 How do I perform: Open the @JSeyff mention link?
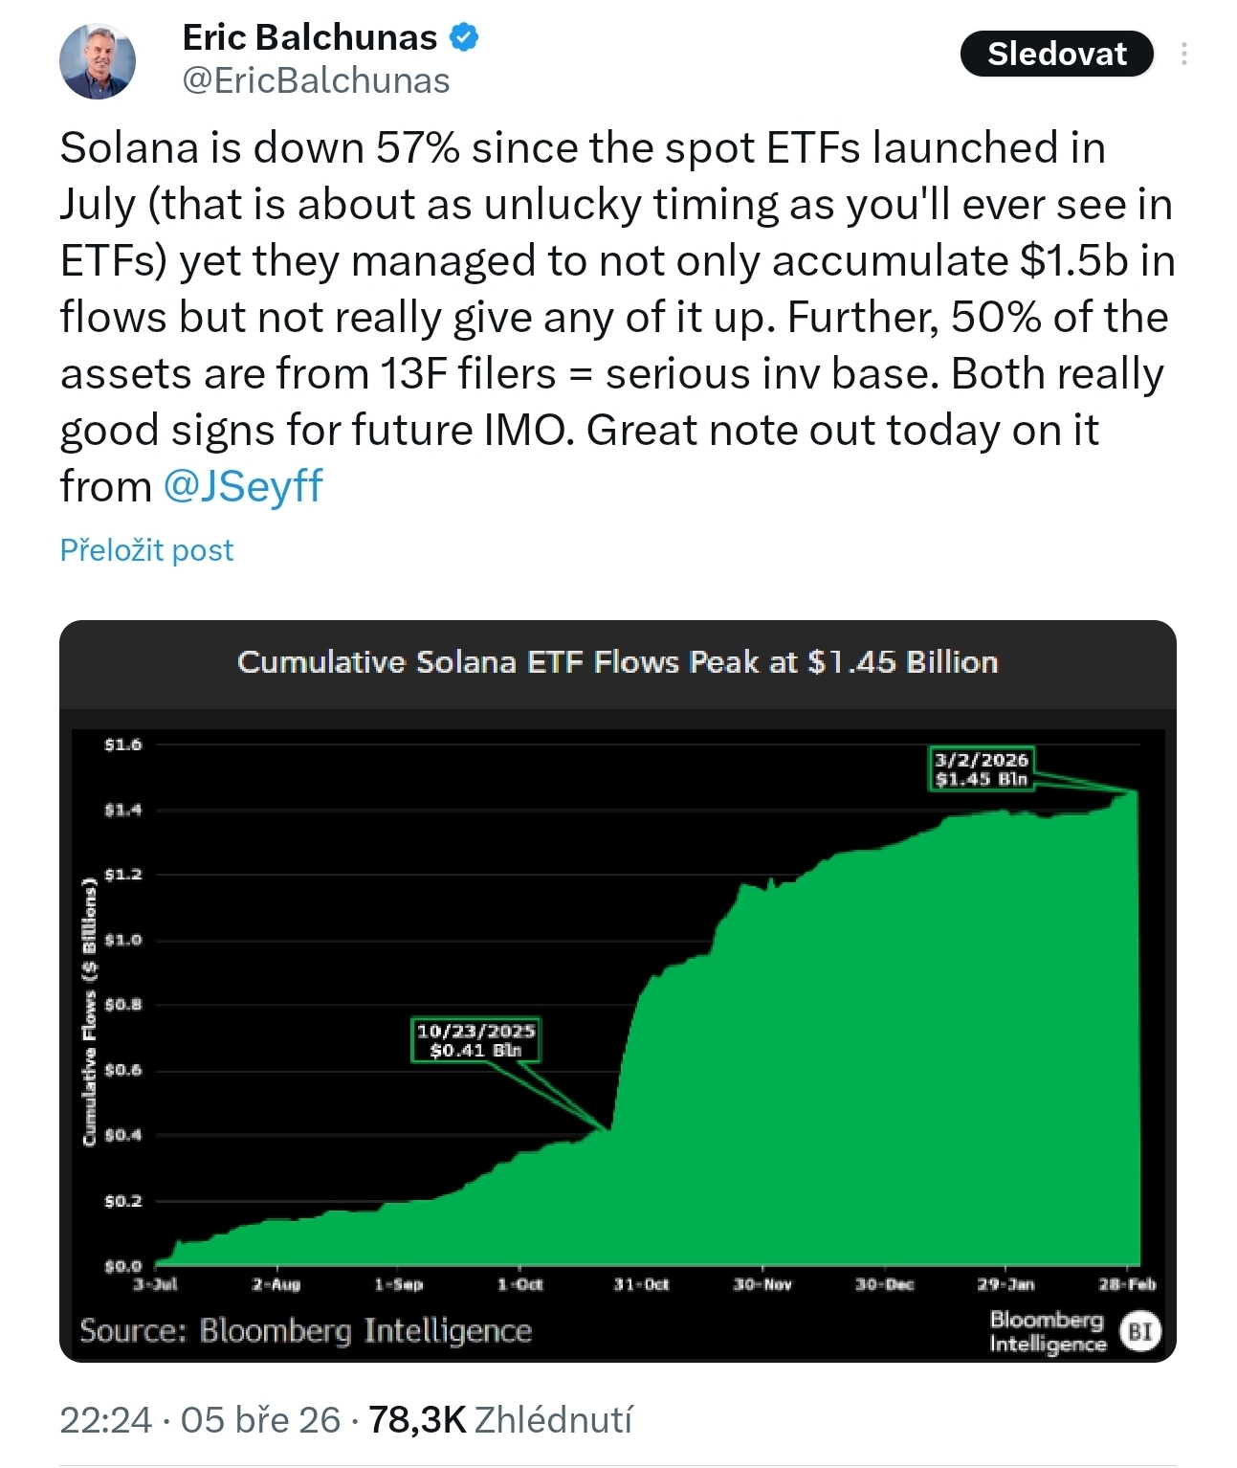click(x=243, y=486)
